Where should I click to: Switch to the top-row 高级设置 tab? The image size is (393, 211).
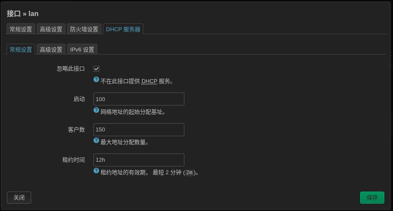click(x=51, y=29)
